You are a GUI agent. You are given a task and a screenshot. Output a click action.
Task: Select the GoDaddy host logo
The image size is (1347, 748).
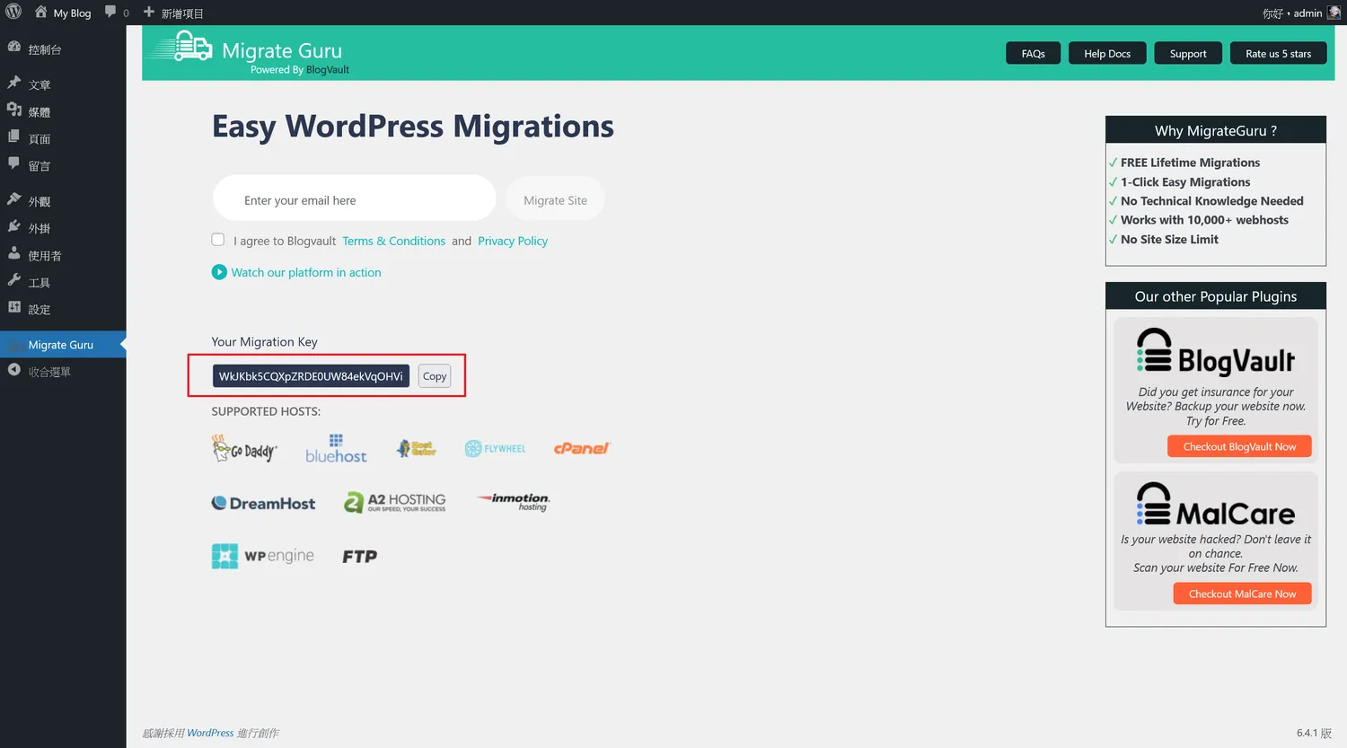[x=244, y=449]
